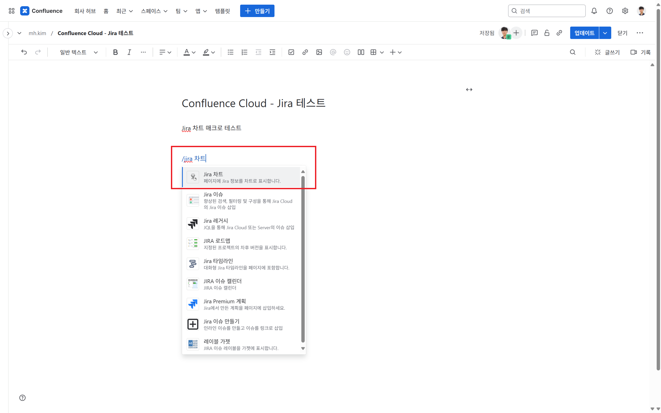Copy the page link icon
The image size is (661, 413).
coord(559,33)
